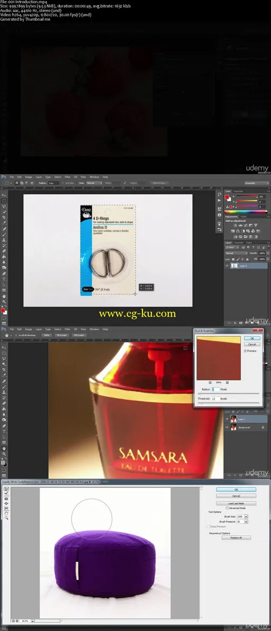Open Filter menu in D-Rings Photoshop frame
This screenshot has width=271, height=631.
(68, 177)
